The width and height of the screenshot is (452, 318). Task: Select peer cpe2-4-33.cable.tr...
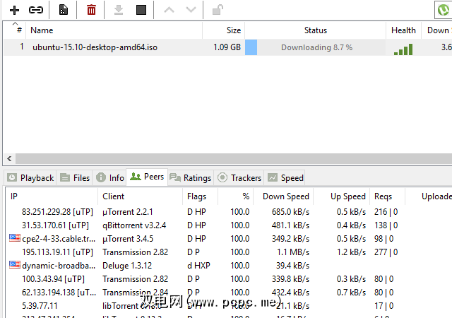click(59, 239)
